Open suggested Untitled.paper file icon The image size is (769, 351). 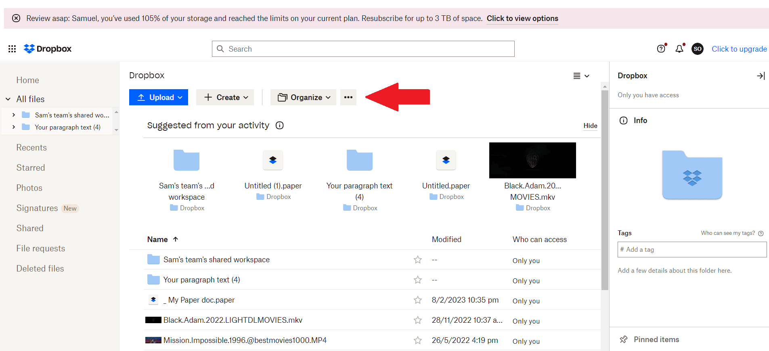(x=446, y=160)
